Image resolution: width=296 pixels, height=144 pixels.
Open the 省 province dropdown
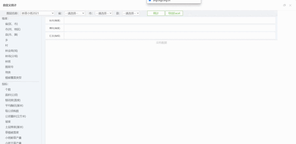75,13
